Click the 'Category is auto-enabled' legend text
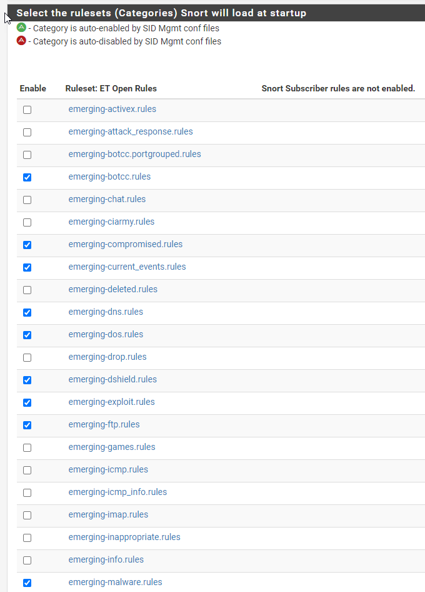This screenshot has width=425, height=592. click(x=126, y=28)
